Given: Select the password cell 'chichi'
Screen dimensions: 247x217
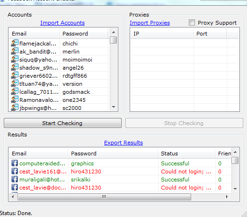Looking at the screenshot, I should (x=70, y=44).
